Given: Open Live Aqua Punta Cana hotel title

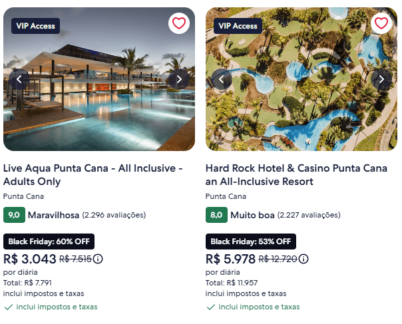Looking at the screenshot, I should 93,175.
